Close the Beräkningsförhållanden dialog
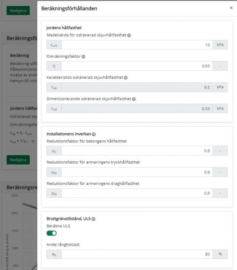The height and width of the screenshot is (270, 237). [231, 8]
